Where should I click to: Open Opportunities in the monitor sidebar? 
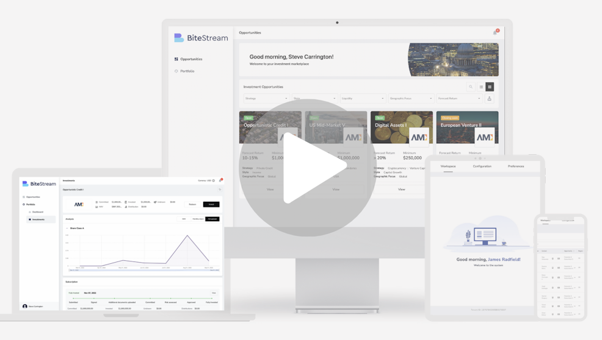(x=189, y=59)
